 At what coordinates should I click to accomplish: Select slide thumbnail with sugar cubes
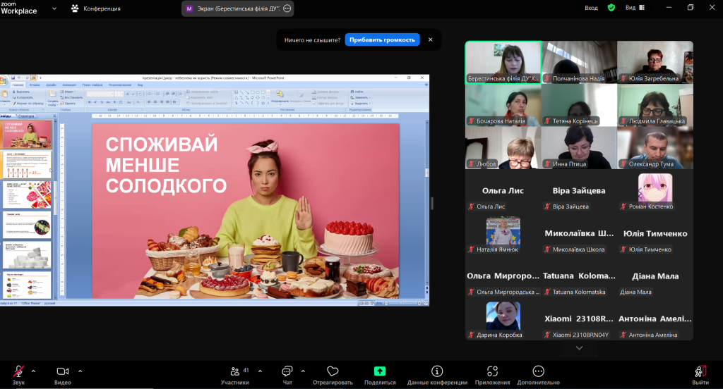[28, 255]
